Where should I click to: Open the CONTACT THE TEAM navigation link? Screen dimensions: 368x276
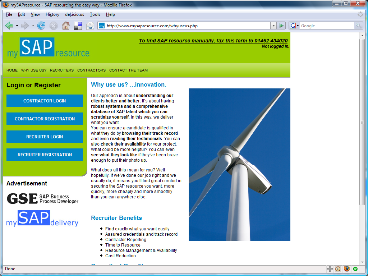[128, 70]
